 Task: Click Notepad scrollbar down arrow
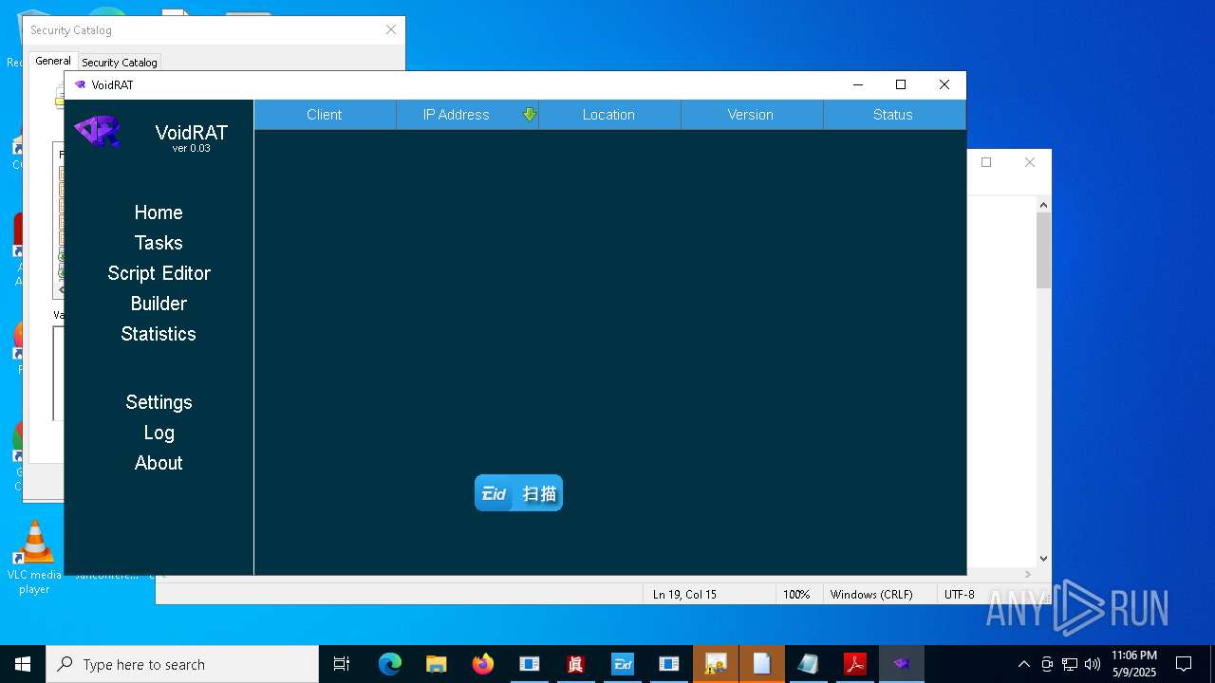1043,559
